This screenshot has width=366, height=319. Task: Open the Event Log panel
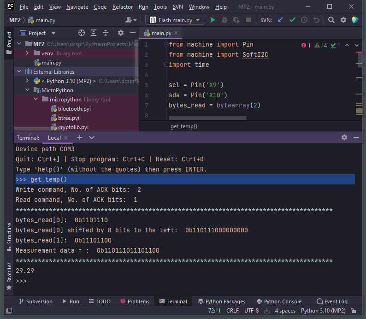coord(332,301)
